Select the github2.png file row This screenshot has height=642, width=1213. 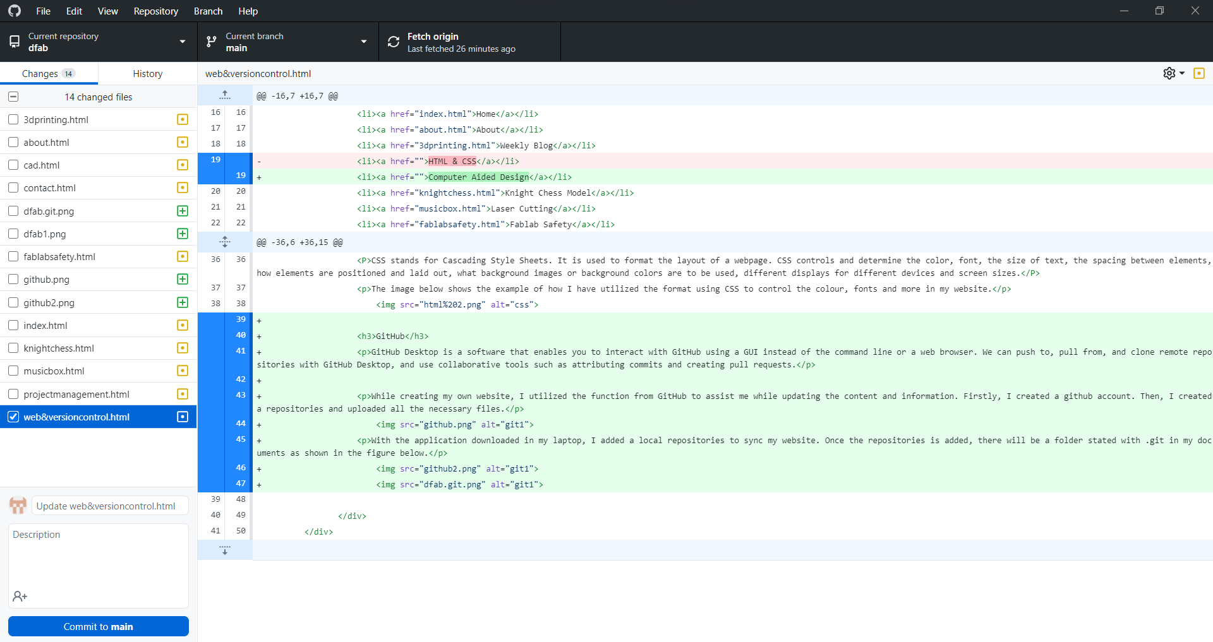click(99, 302)
